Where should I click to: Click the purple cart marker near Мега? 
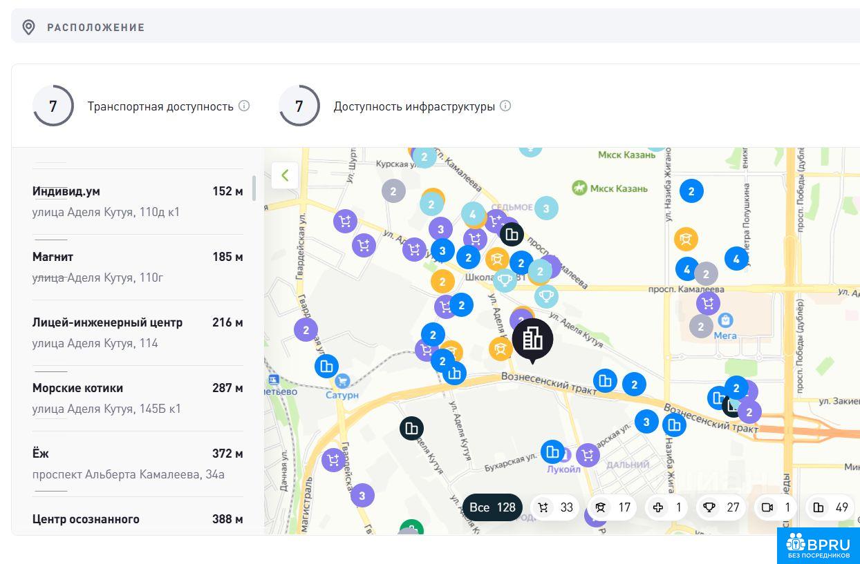[x=708, y=303]
